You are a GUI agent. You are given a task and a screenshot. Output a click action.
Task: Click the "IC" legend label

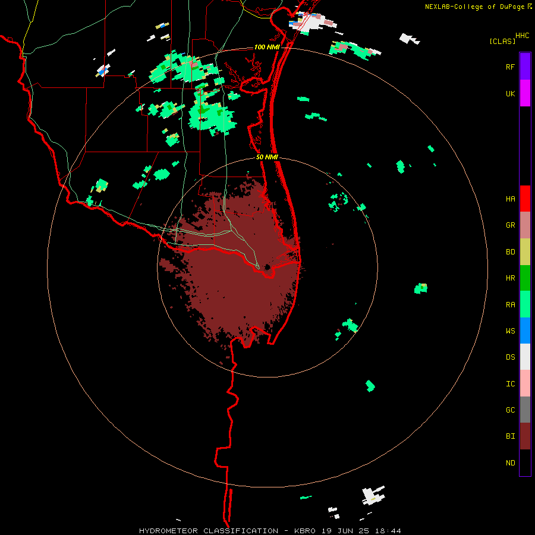510,384
